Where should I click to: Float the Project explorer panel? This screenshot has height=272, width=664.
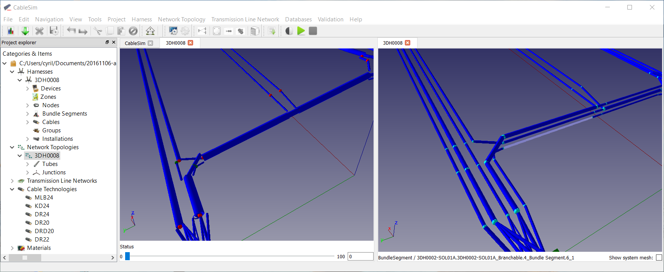coord(107,42)
